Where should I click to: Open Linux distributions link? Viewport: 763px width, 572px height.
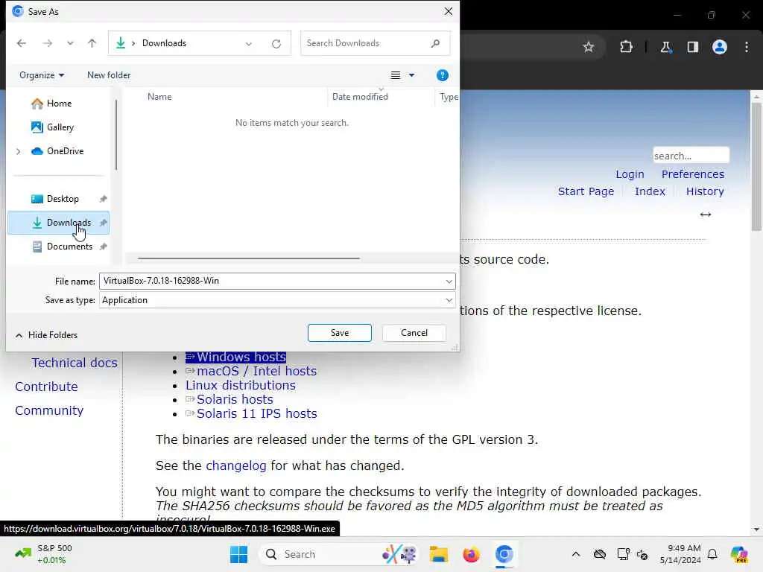click(241, 385)
